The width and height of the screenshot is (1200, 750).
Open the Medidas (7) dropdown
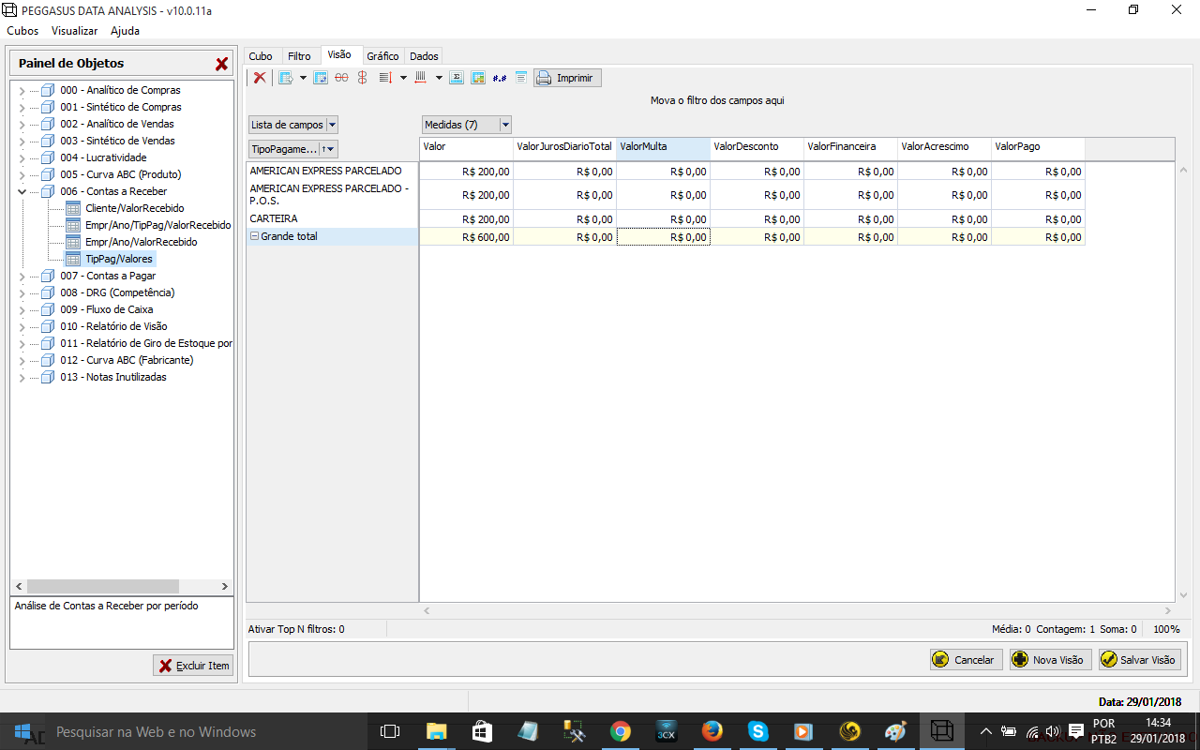pyautogui.click(x=505, y=125)
